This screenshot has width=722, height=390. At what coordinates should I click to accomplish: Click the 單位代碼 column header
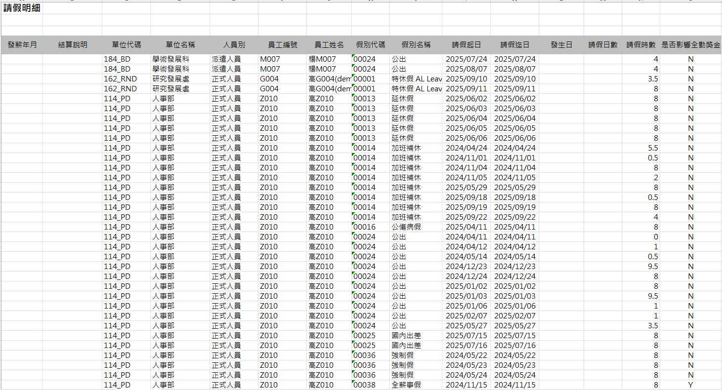point(126,45)
